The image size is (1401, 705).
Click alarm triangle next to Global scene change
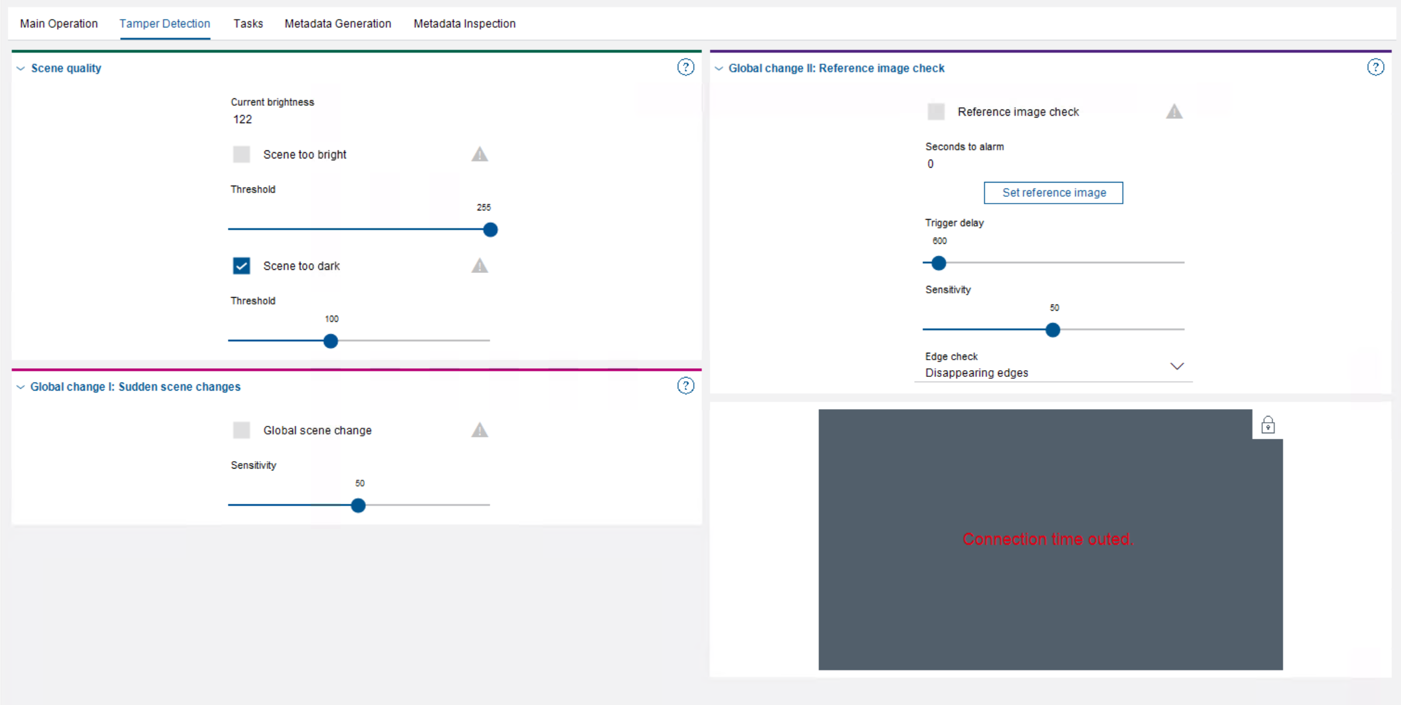click(x=479, y=430)
